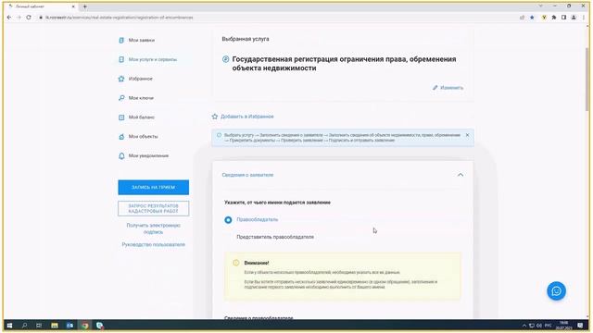The height and width of the screenshot is (333, 593).
Task: Close the Личный кабинет browser tab
Action: pos(73,6)
